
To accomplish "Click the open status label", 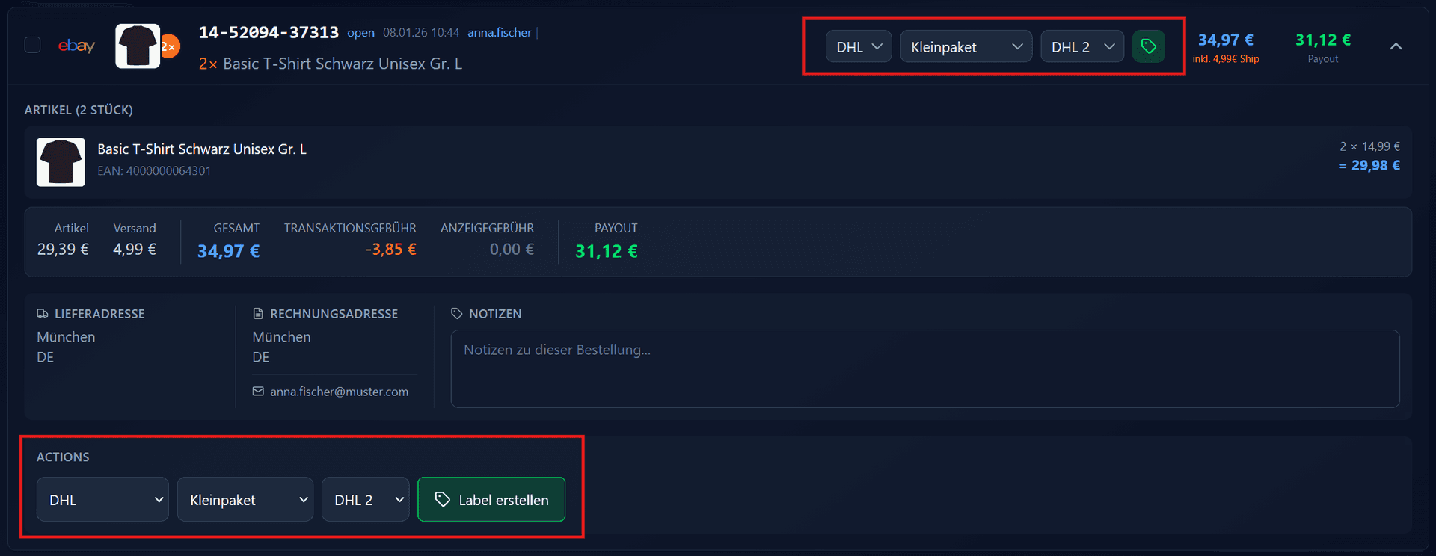I will coord(360,32).
